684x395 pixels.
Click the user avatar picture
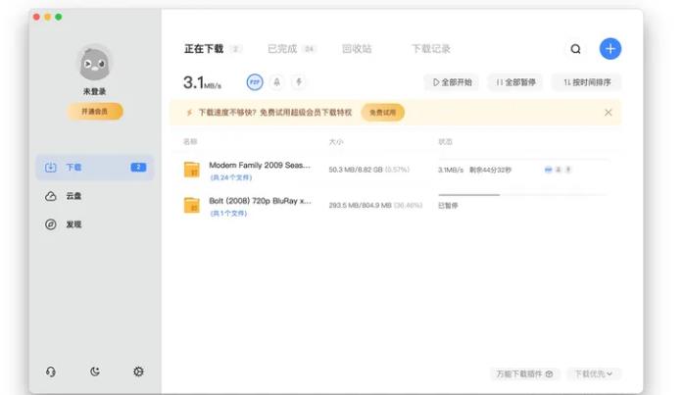(94, 64)
